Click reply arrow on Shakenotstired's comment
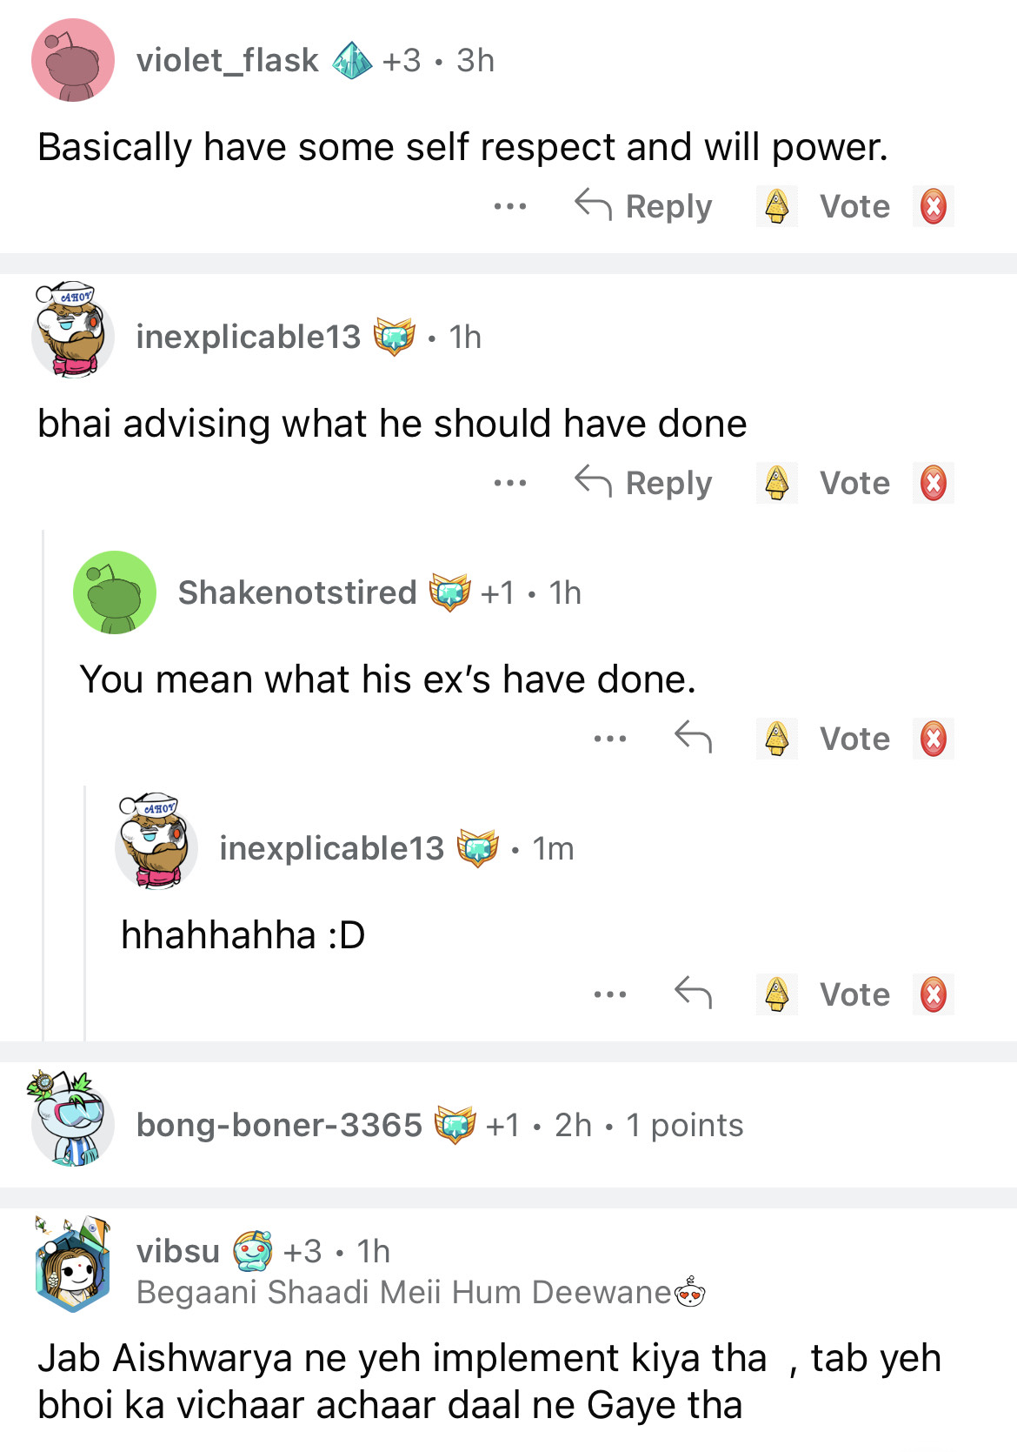The image size is (1017, 1452). pos(693,739)
